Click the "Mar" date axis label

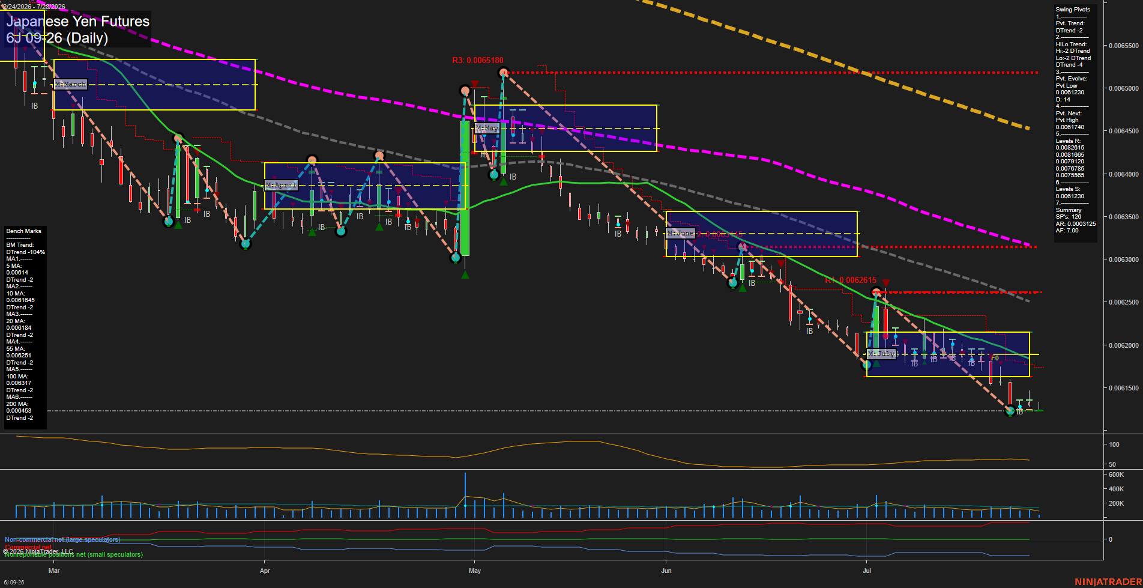[x=54, y=571]
